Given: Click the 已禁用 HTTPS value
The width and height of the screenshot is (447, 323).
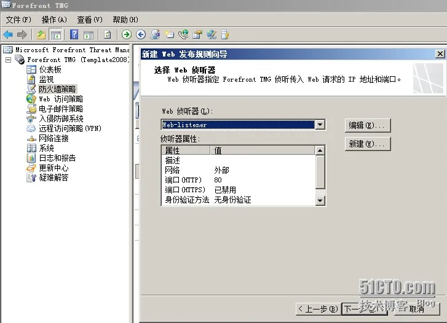Looking at the screenshot, I should pyautogui.click(x=225, y=190).
